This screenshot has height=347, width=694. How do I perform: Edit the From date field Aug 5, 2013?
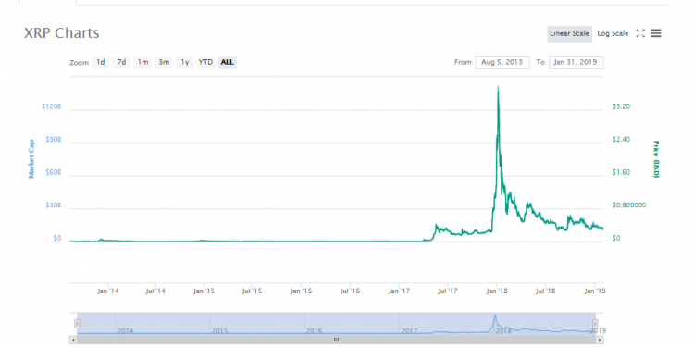coord(502,62)
